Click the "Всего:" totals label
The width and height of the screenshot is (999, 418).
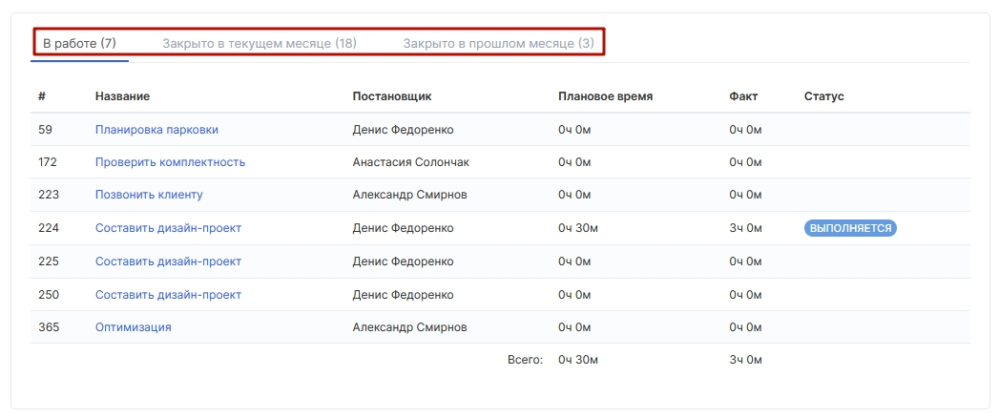click(525, 360)
